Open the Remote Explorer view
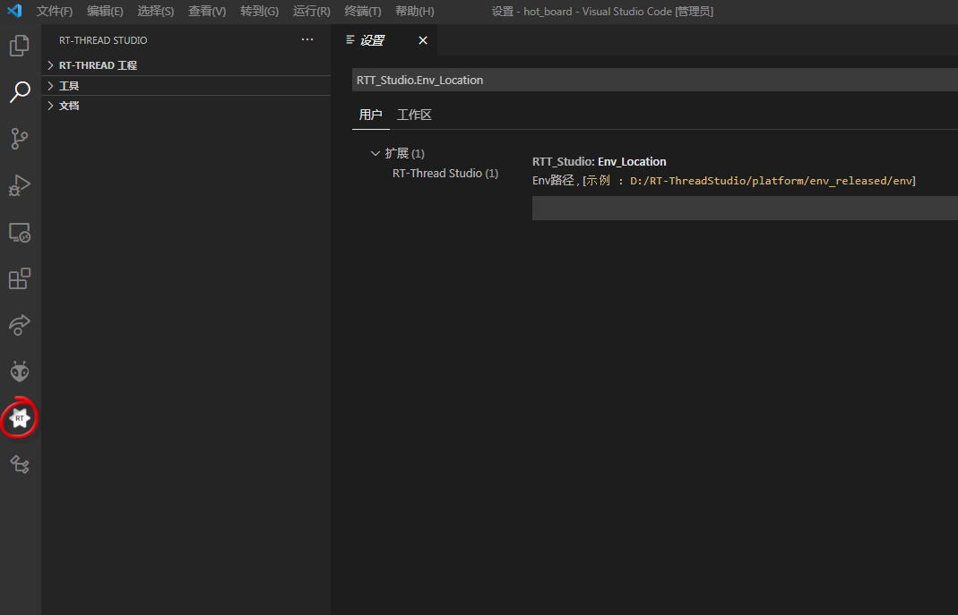958x615 pixels. click(20, 233)
